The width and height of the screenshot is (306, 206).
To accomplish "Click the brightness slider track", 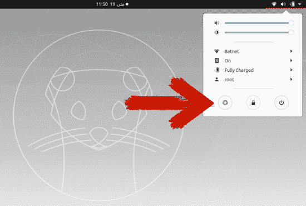I will 259,32.
